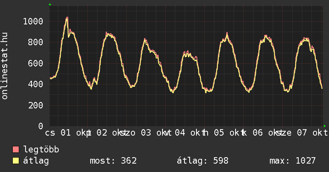Click the 600 y-axis label

(36, 63)
